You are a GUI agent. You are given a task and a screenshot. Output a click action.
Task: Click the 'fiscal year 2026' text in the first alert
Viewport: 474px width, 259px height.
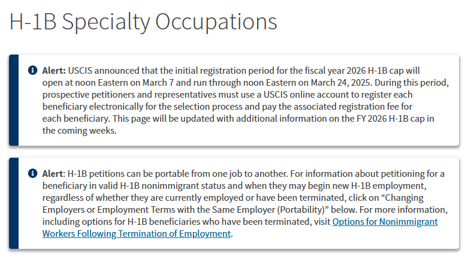click(x=335, y=71)
